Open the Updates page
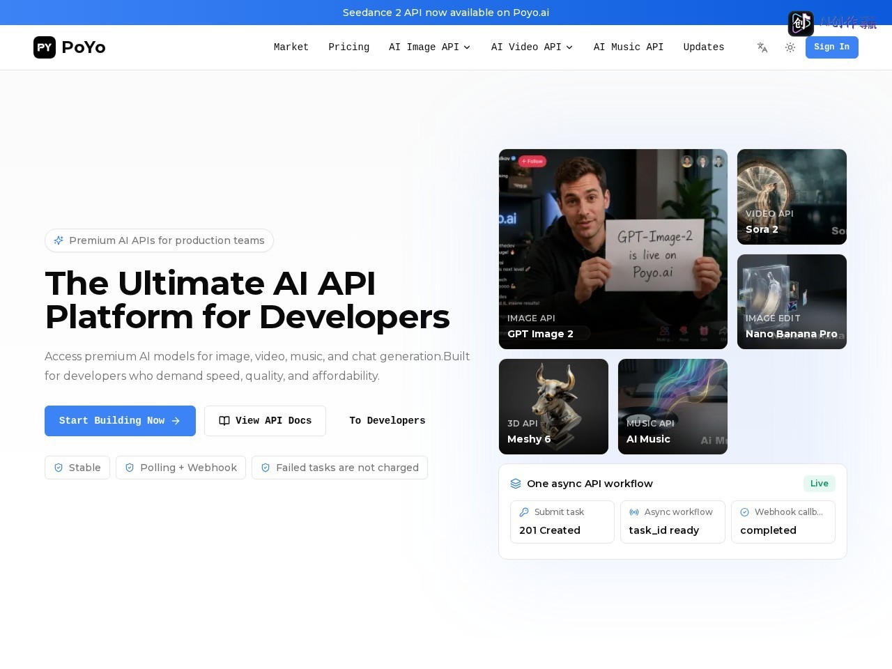892x669 pixels. [704, 47]
